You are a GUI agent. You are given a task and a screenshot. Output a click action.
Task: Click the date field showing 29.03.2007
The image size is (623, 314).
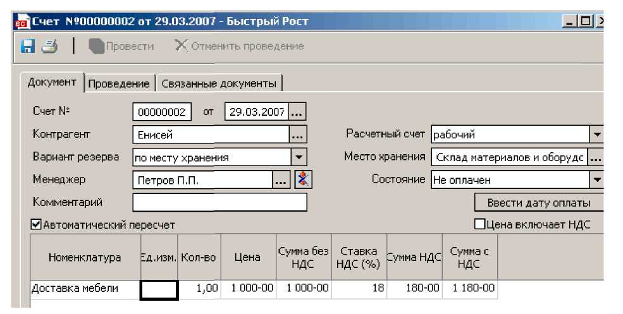(x=257, y=112)
